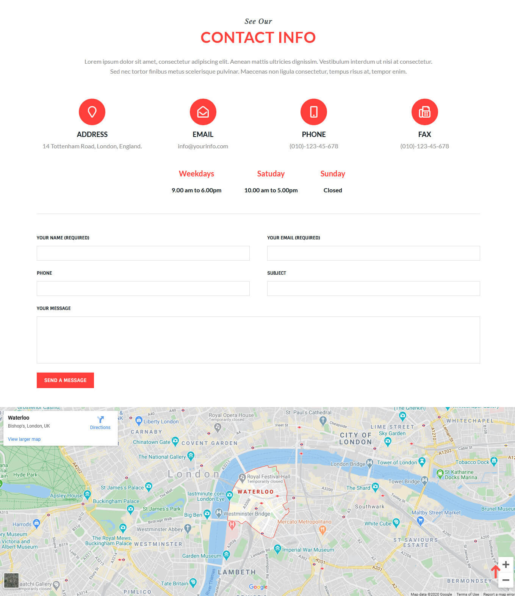Click the red fax machine icon
515x596 pixels.
[x=424, y=112]
